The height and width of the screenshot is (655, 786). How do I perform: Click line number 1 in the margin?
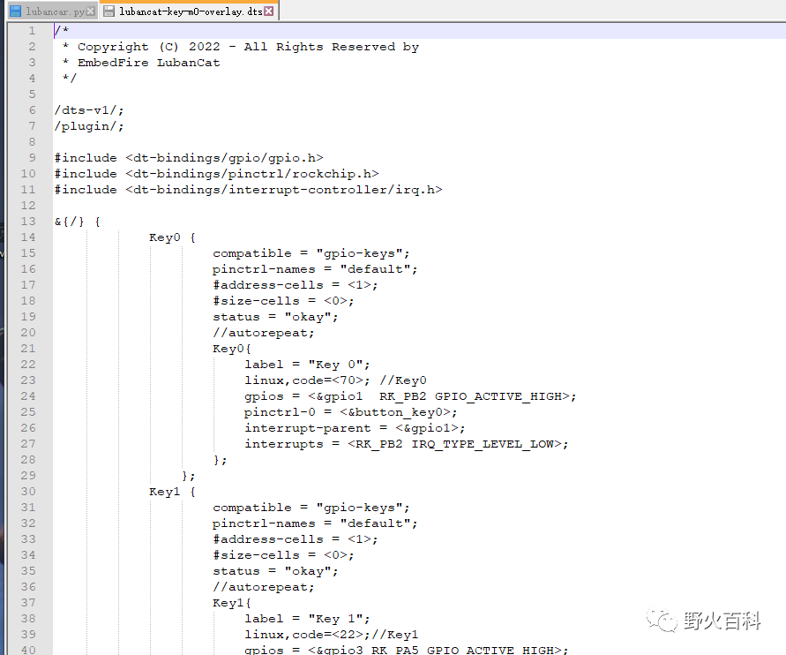pos(32,31)
